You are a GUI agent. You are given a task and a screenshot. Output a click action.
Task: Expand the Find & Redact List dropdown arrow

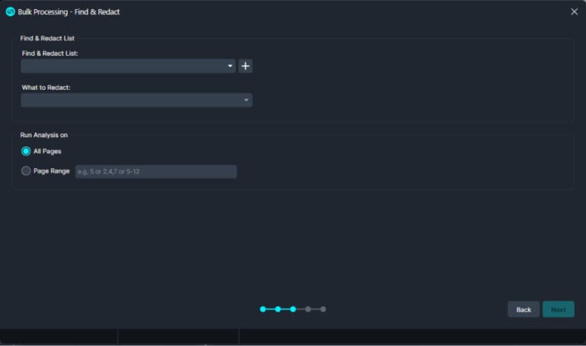click(230, 66)
